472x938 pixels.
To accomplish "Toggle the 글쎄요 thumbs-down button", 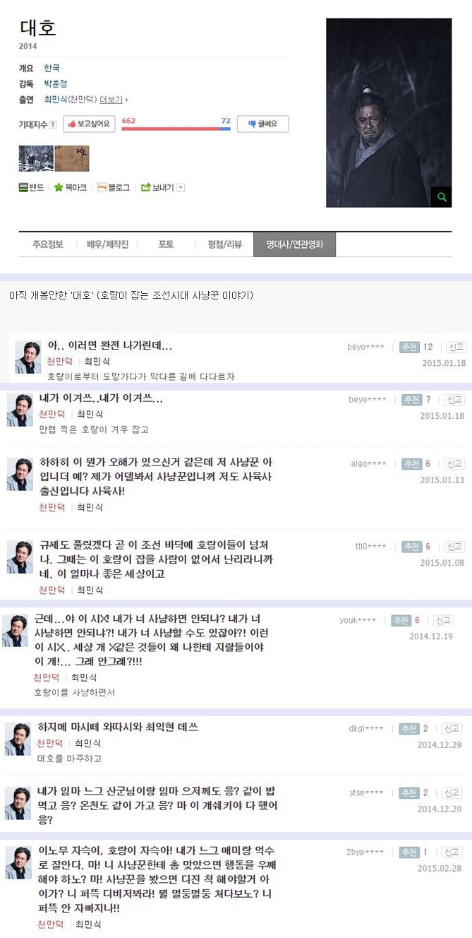I will tap(262, 124).
